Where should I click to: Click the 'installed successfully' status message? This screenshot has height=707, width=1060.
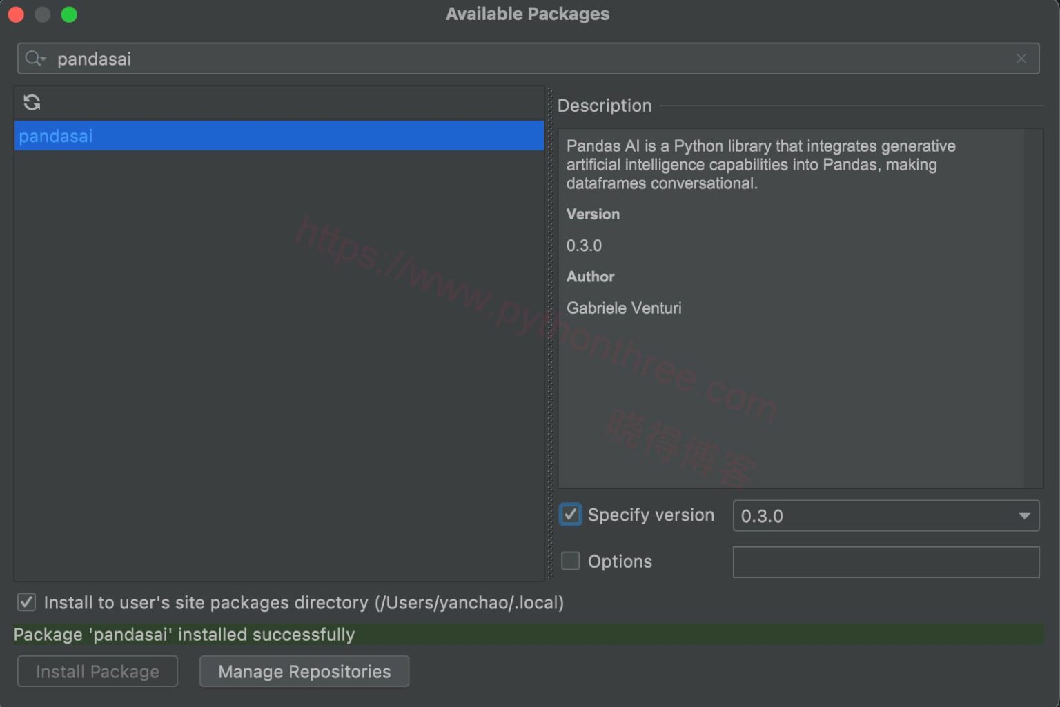[x=184, y=635]
